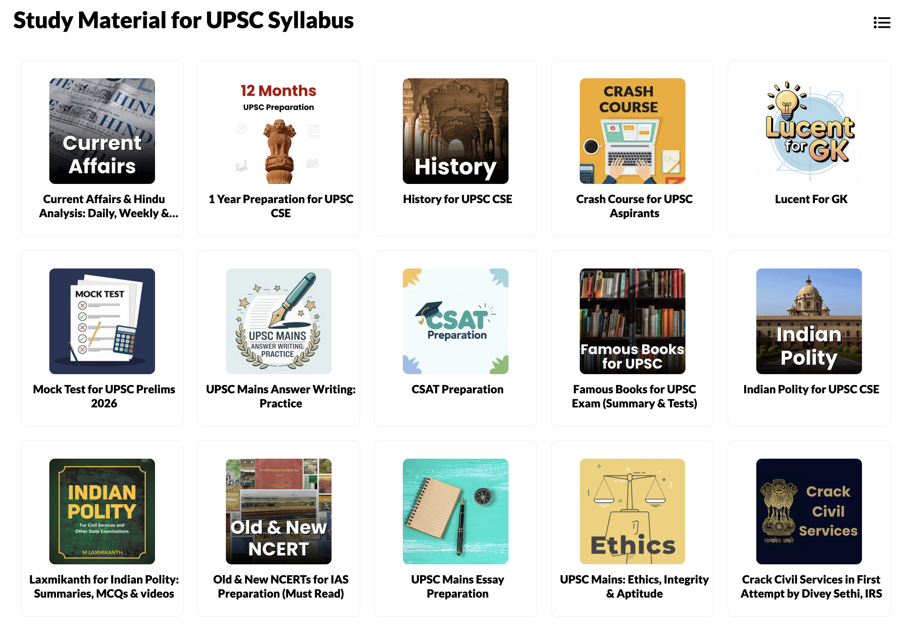The height and width of the screenshot is (634, 916).
Task: Select the Indian Polity for UPSC thumbnail
Action: 809,321
